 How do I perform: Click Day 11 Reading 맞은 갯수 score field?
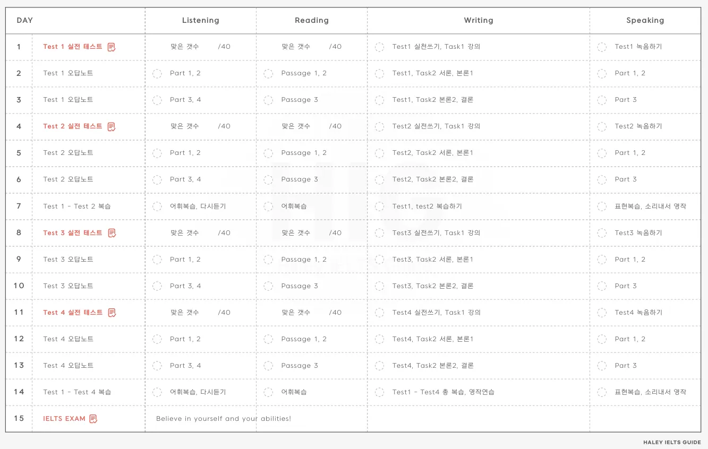311,313
